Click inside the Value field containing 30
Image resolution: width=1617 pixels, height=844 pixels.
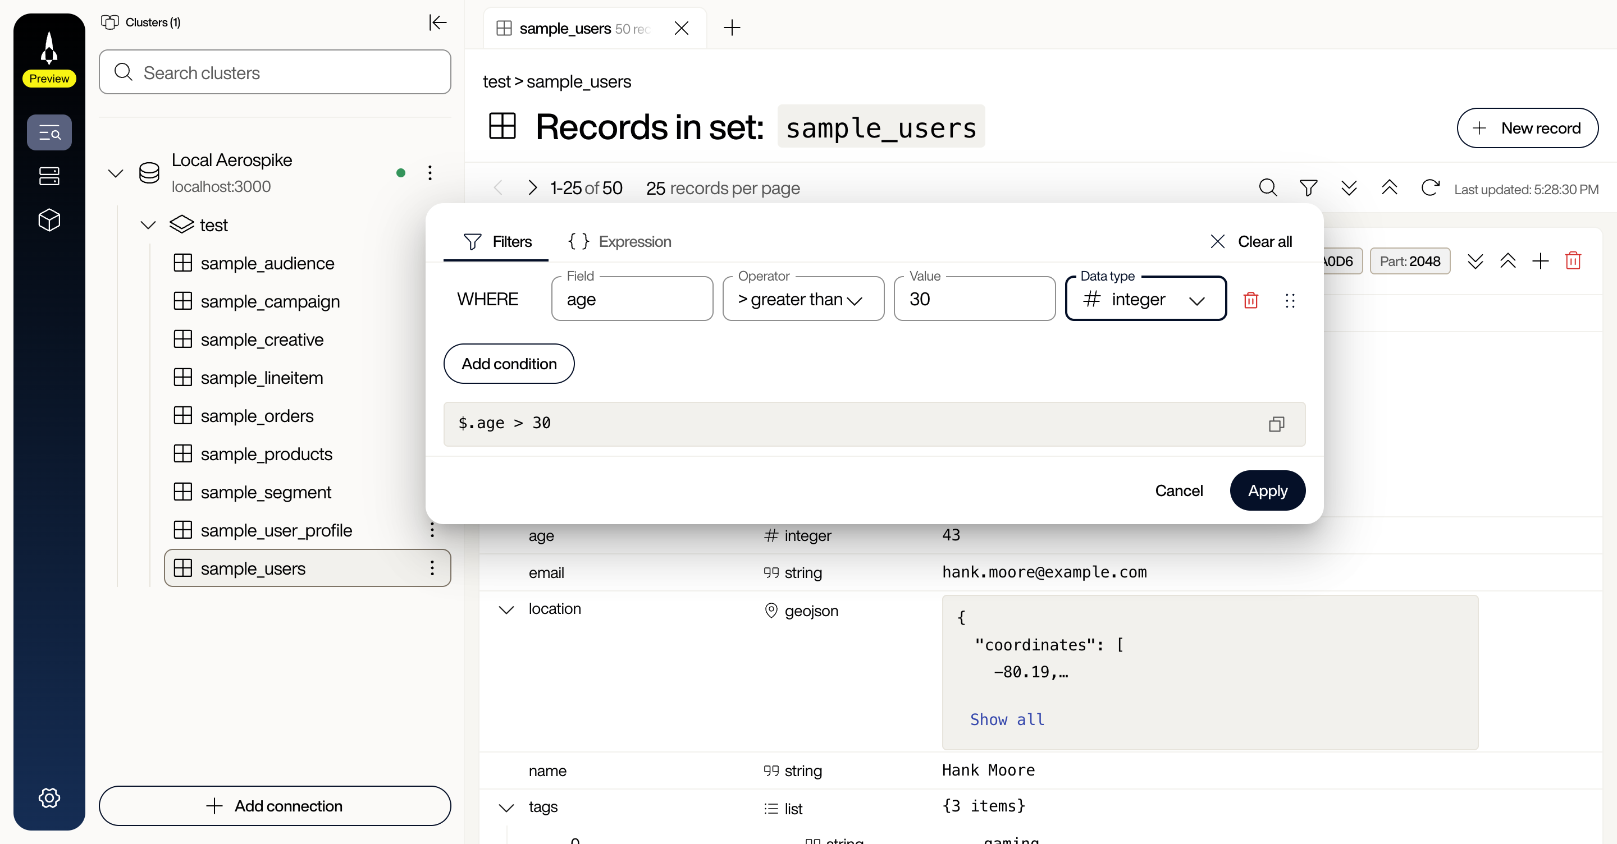click(974, 299)
